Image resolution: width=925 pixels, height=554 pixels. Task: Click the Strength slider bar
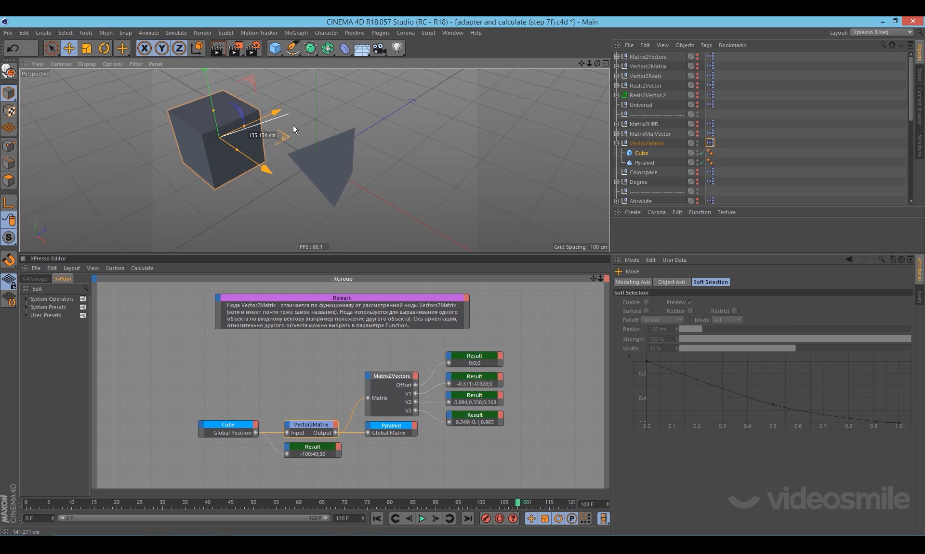(794, 339)
